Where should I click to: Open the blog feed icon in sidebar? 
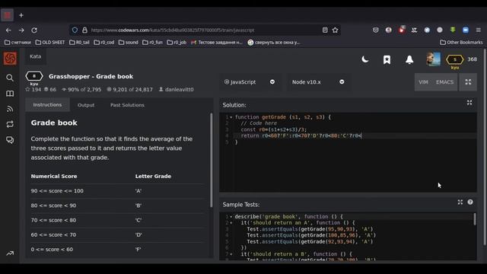[x=10, y=109]
